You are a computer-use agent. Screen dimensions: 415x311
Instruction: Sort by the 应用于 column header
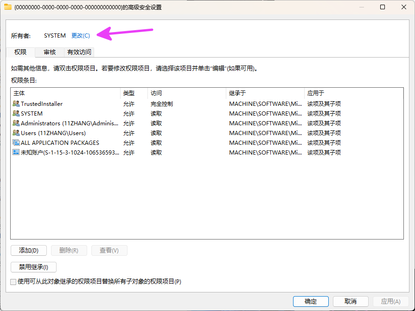(x=354, y=93)
